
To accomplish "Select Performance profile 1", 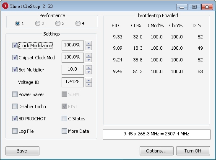I will click(18, 23).
